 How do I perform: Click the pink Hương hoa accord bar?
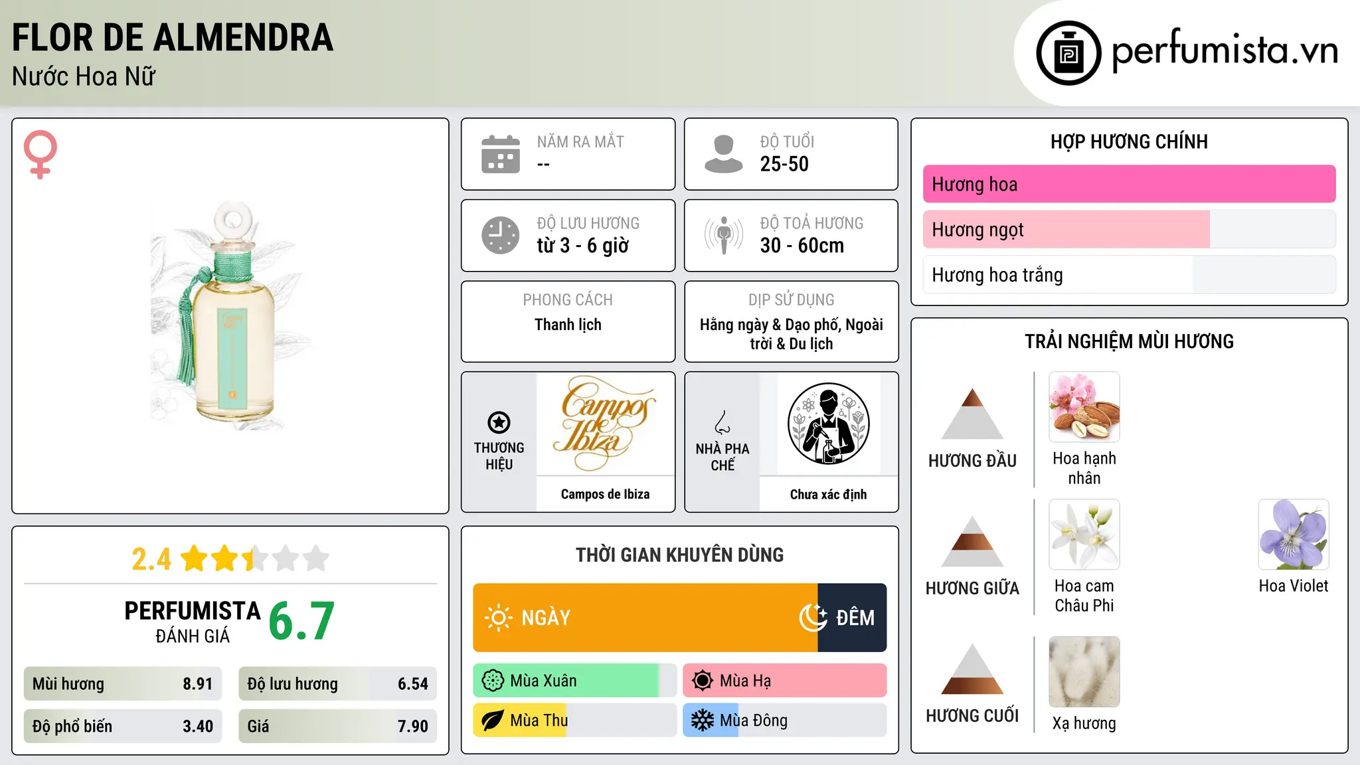click(x=1129, y=184)
